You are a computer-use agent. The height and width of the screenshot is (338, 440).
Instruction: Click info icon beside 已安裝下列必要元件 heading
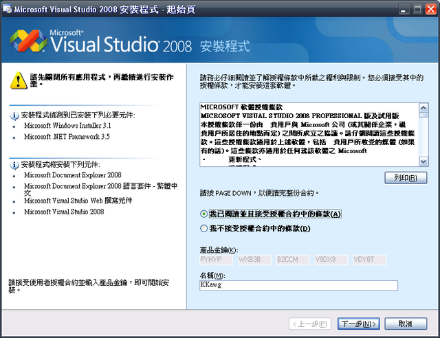pos(14,115)
